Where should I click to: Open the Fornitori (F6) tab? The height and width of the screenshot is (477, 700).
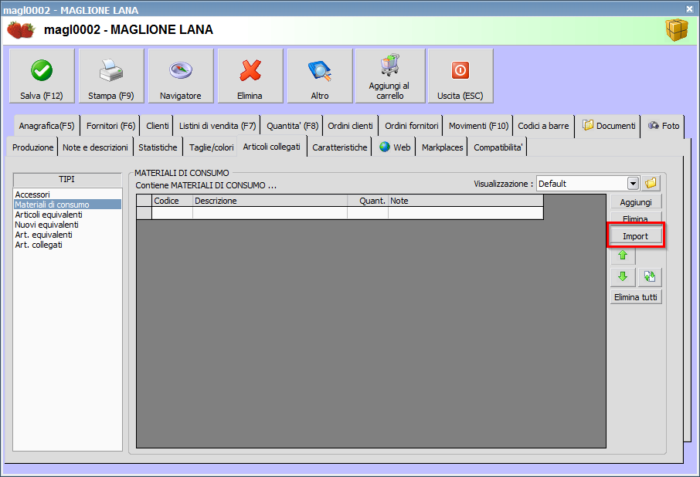(x=110, y=126)
